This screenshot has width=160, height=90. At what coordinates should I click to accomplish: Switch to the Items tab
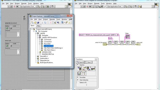click(32, 26)
